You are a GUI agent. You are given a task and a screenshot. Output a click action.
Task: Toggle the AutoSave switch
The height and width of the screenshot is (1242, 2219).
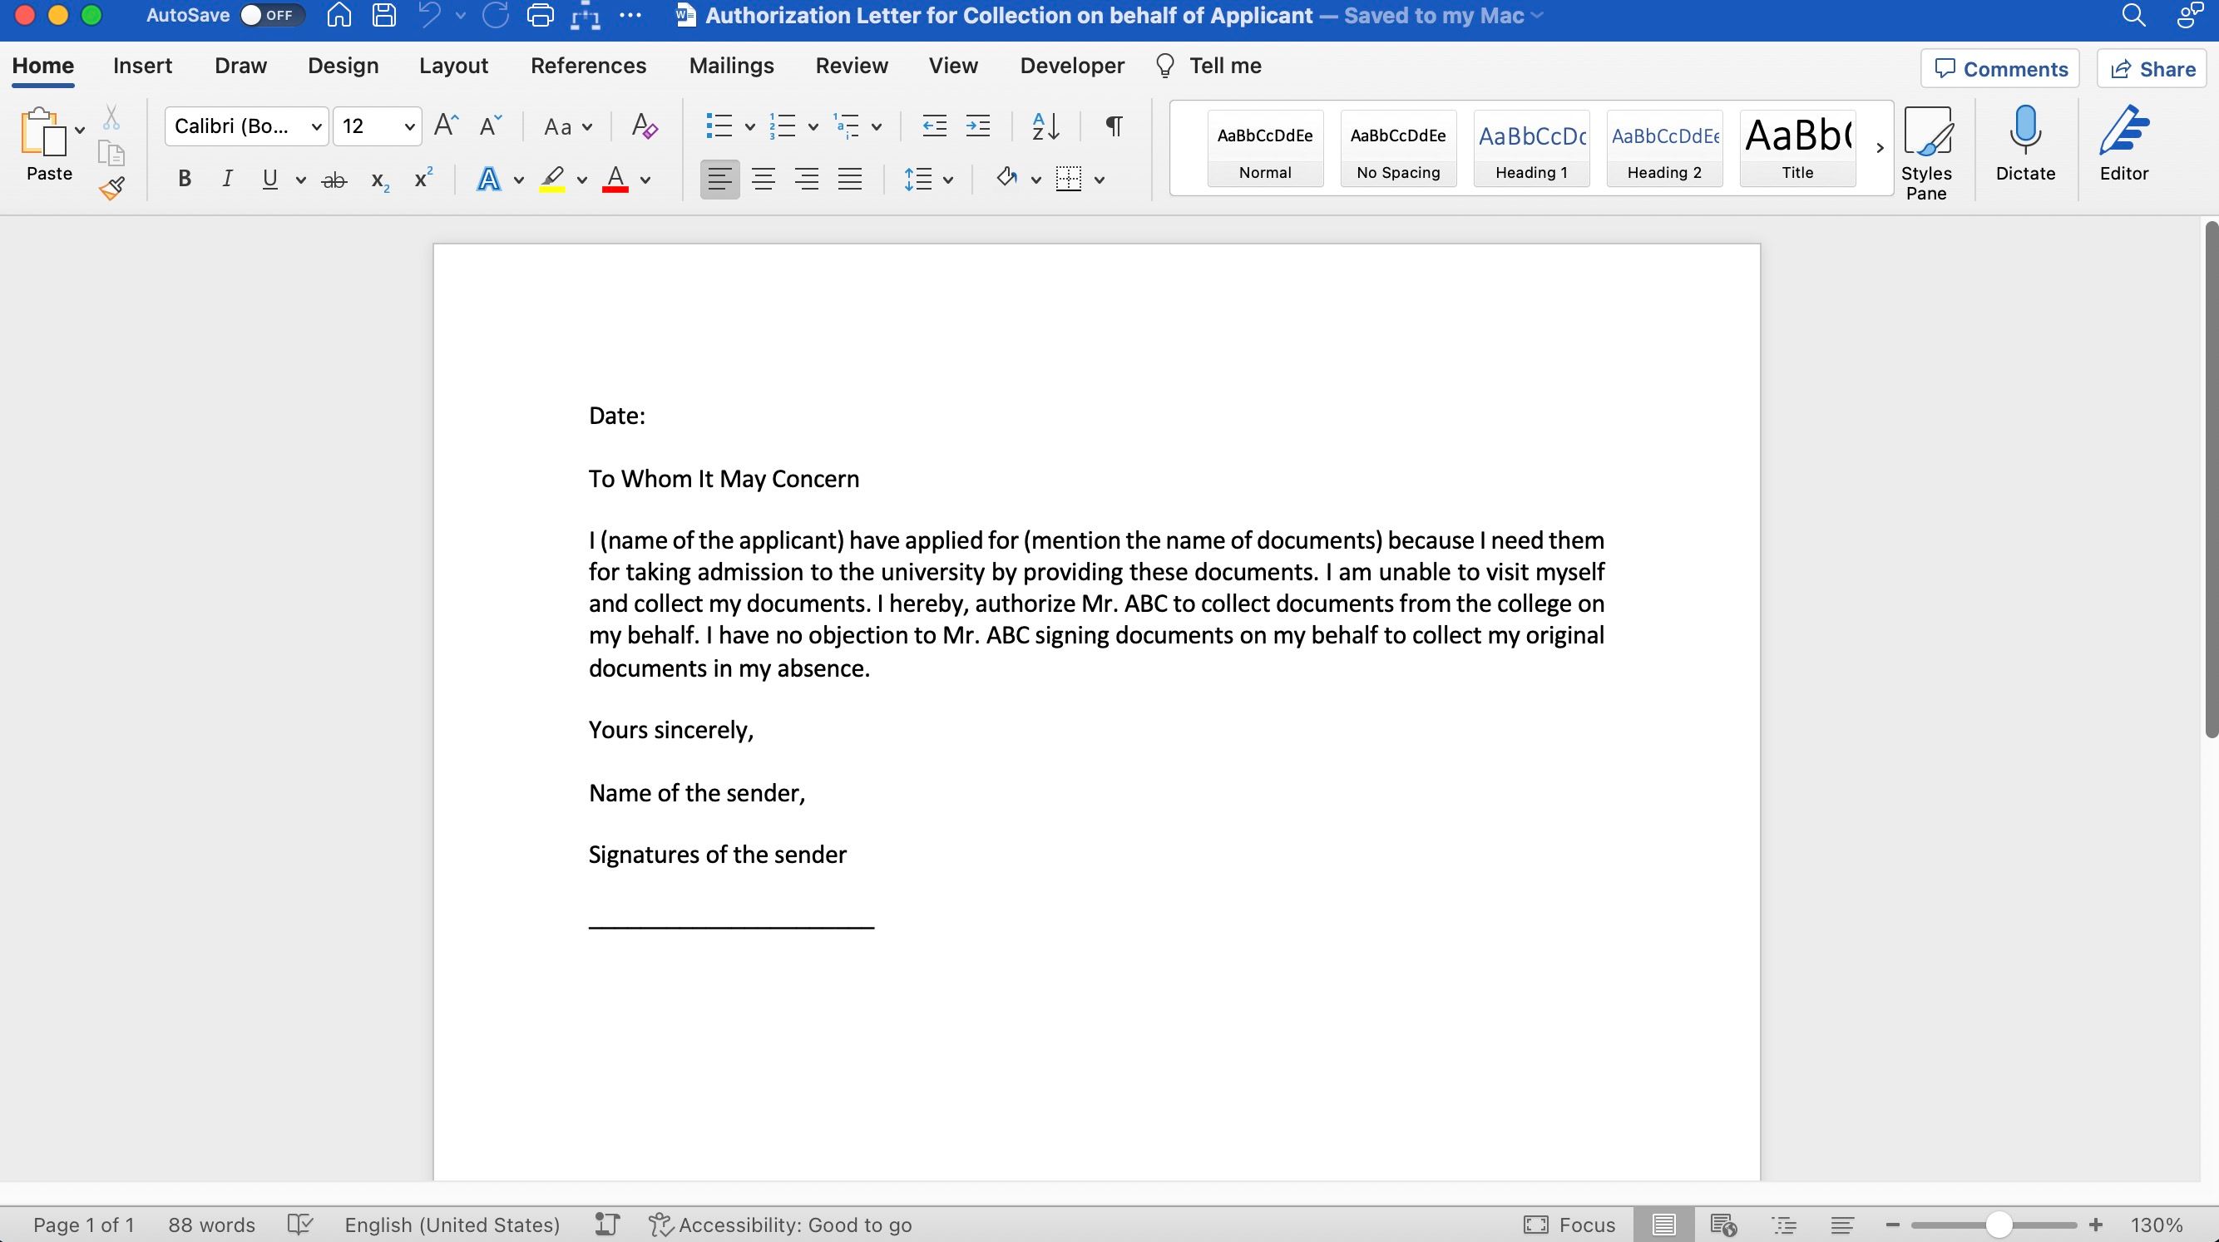point(269,16)
